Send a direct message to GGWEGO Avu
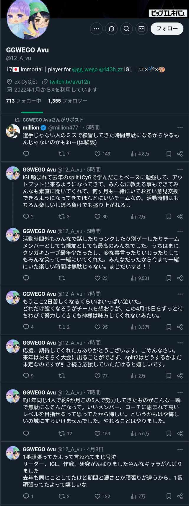The image size is (189, 506). pos(141,29)
